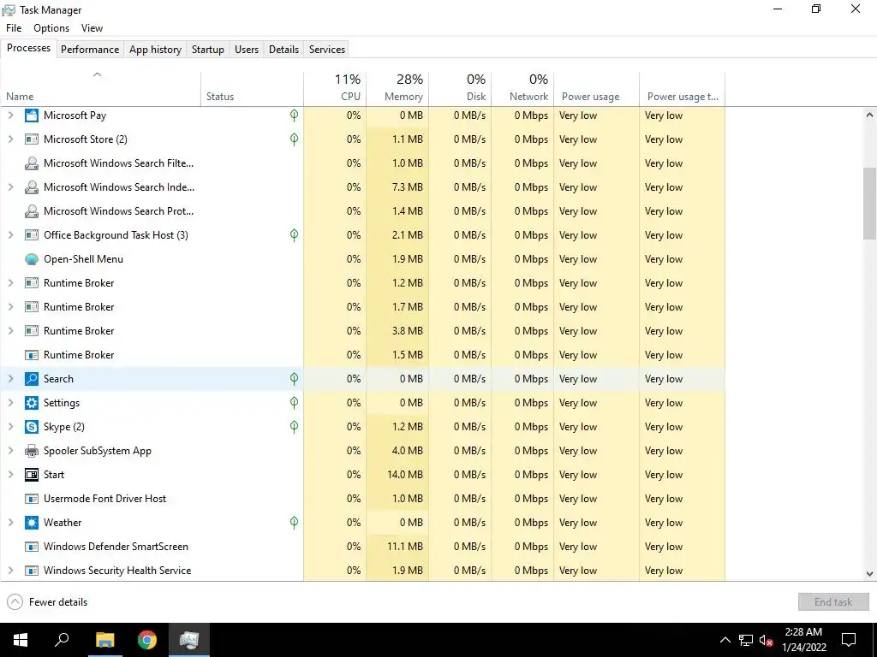Select the Start 14.0 MB memory cell
The width and height of the screenshot is (877, 657).
[x=397, y=475]
